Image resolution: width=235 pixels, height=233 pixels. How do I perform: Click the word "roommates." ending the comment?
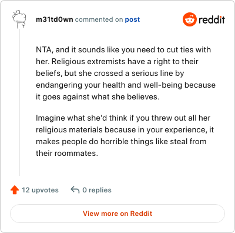click(x=76, y=153)
